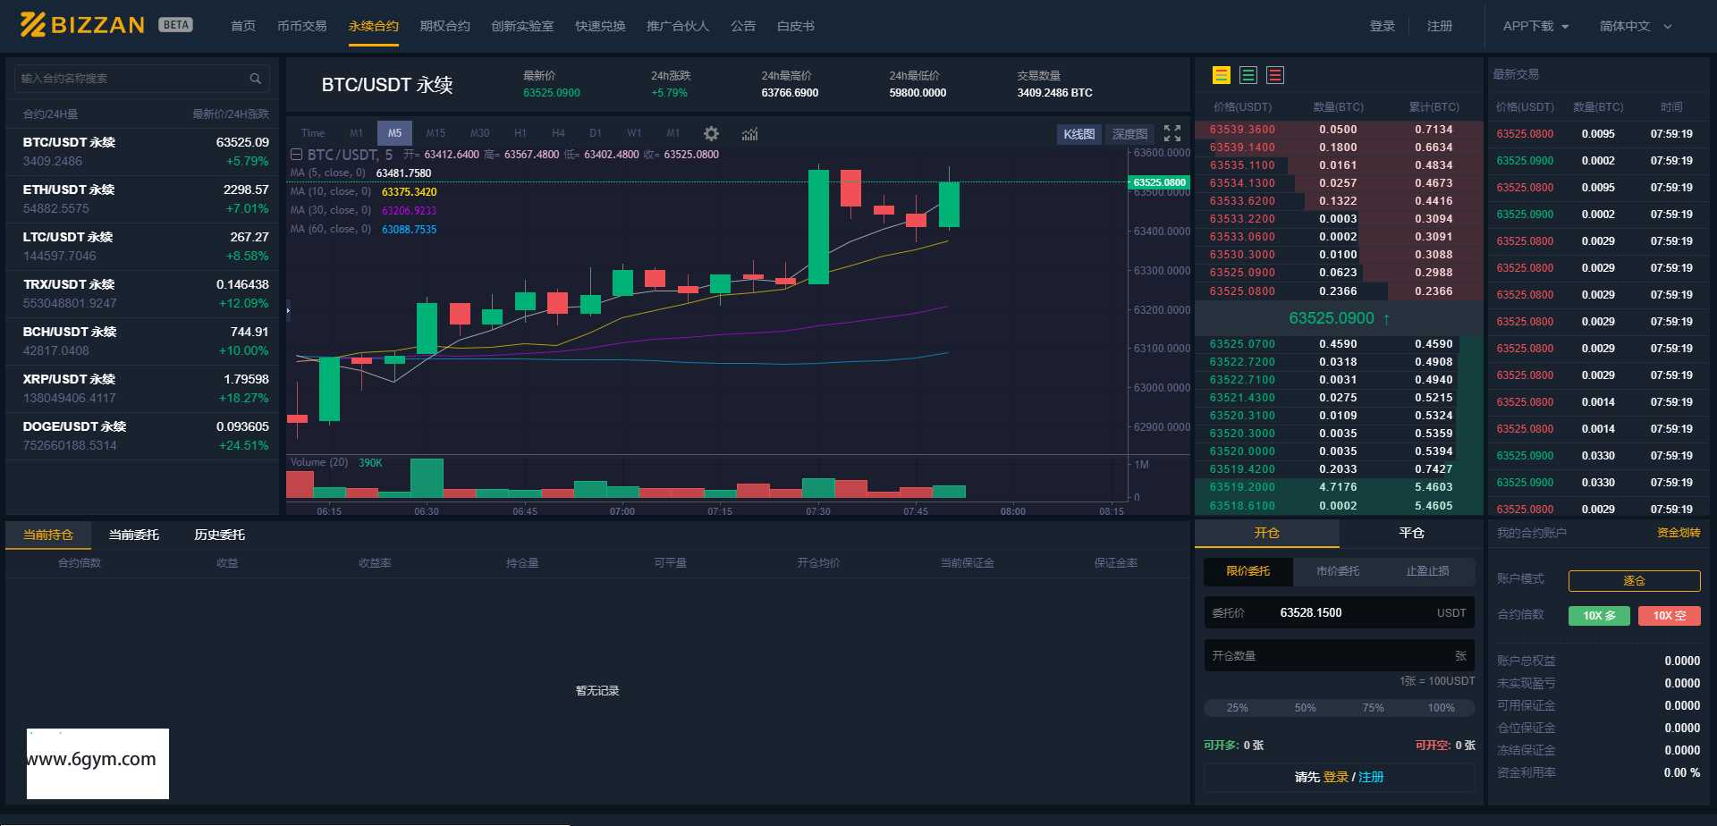
Task: Expand APP下载 dropdown menu
Action: pos(1535,27)
